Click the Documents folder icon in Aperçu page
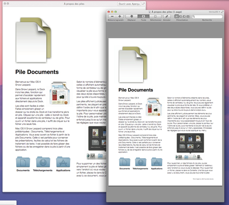This screenshot has width=229, height=205. pos(124,162)
